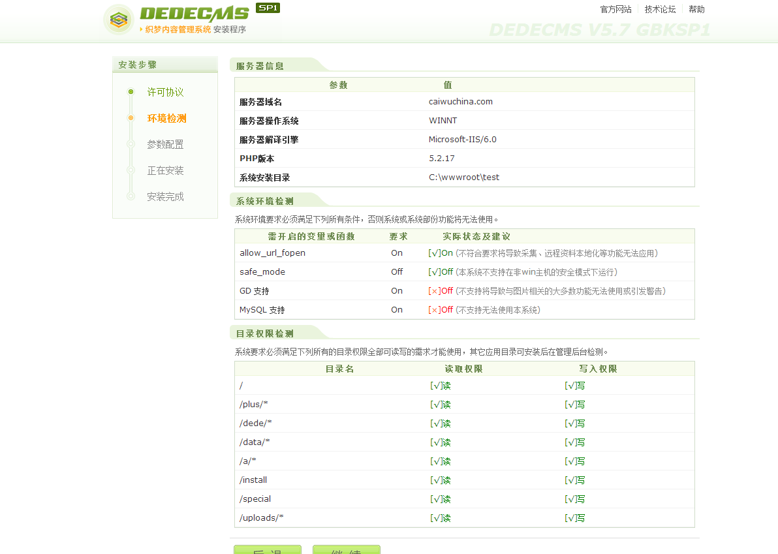Click the 许可协议 step bullet icon
Image resolution: width=778 pixels, height=554 pixels.
pos(131,92)
